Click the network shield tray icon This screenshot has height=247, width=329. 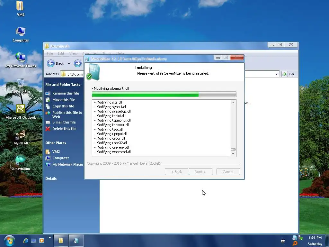(x=301, y=238)
